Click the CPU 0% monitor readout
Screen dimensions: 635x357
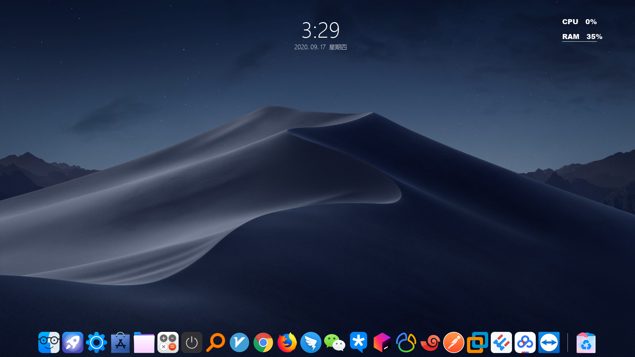tap(579, 22)
